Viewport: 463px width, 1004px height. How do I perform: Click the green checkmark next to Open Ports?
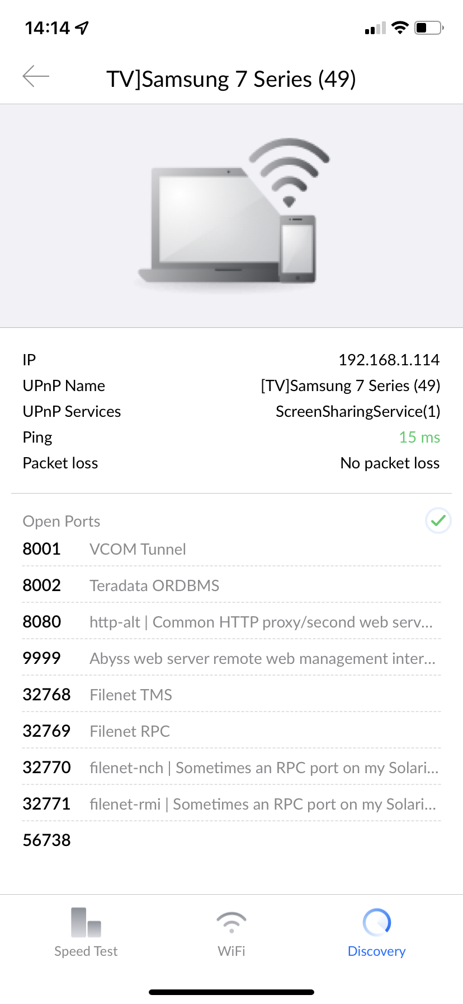(438, 521)
